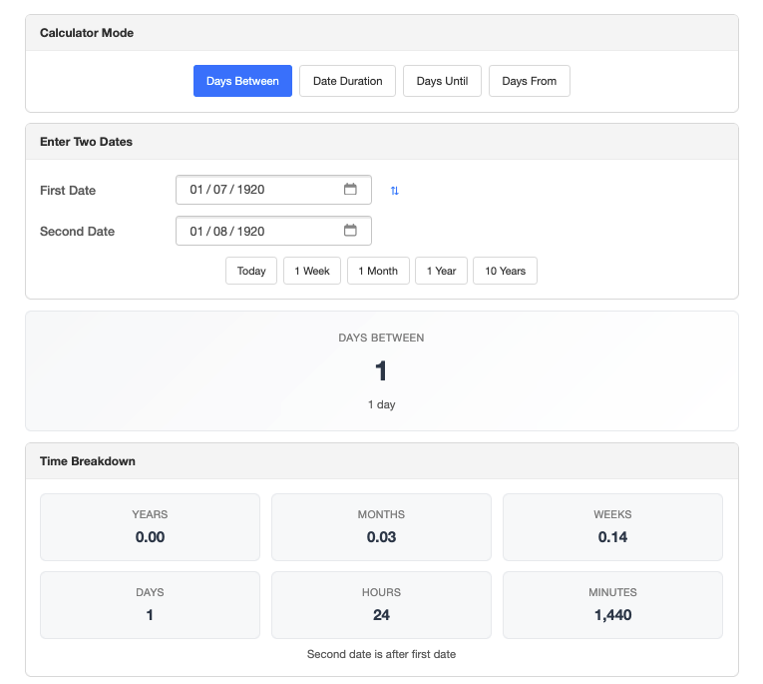763x684 pixels.
Task: Select the Date Duration mode
Action: point(347,81)
